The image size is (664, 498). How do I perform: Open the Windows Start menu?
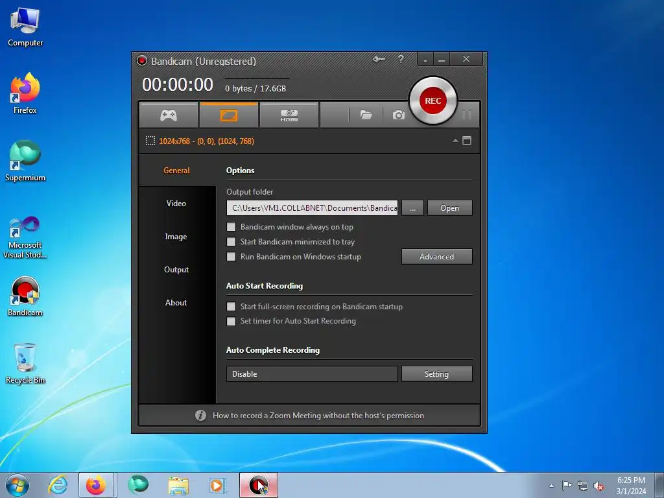click(x=18, y=485)
